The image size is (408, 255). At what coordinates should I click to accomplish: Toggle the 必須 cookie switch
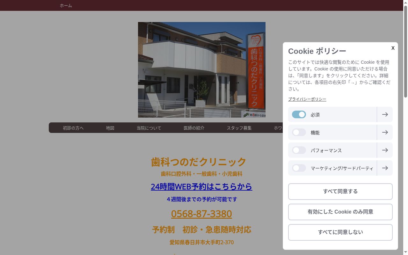[x=299, y=114]
